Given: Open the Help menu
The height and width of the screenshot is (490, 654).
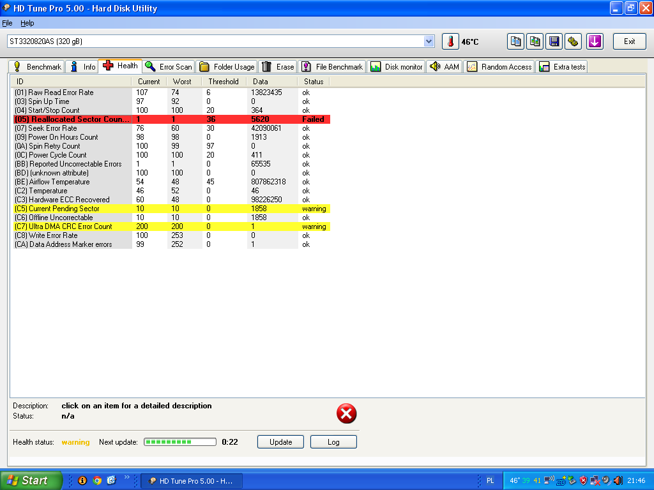Looking at the screenshot, I should point(27,23).
